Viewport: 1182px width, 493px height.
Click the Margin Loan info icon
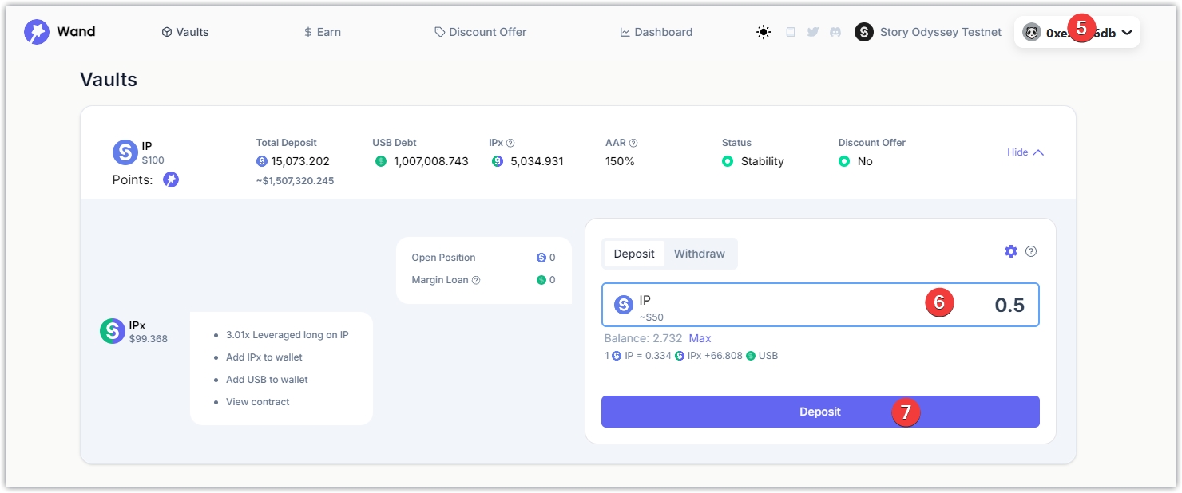click(476, 280)
